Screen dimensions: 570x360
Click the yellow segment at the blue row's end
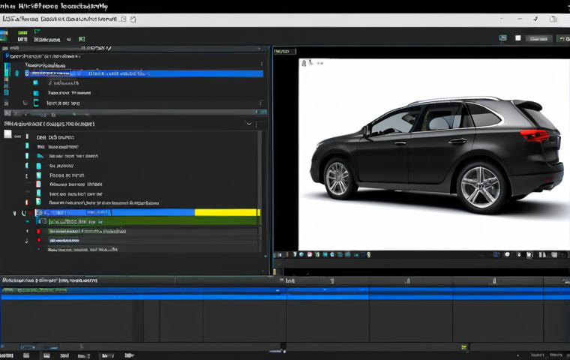227,212
